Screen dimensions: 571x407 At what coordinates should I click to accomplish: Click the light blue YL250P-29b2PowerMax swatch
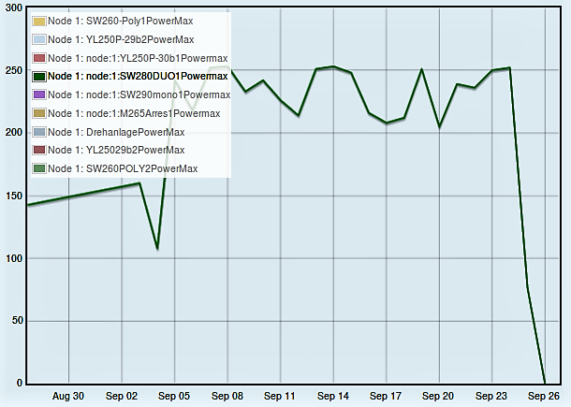pos(38,39)
